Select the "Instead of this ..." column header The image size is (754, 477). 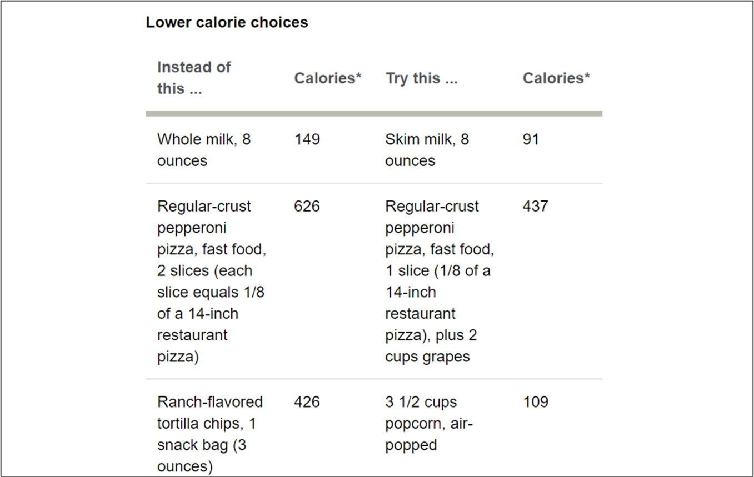pyautogui.click(x=194, y=78)
